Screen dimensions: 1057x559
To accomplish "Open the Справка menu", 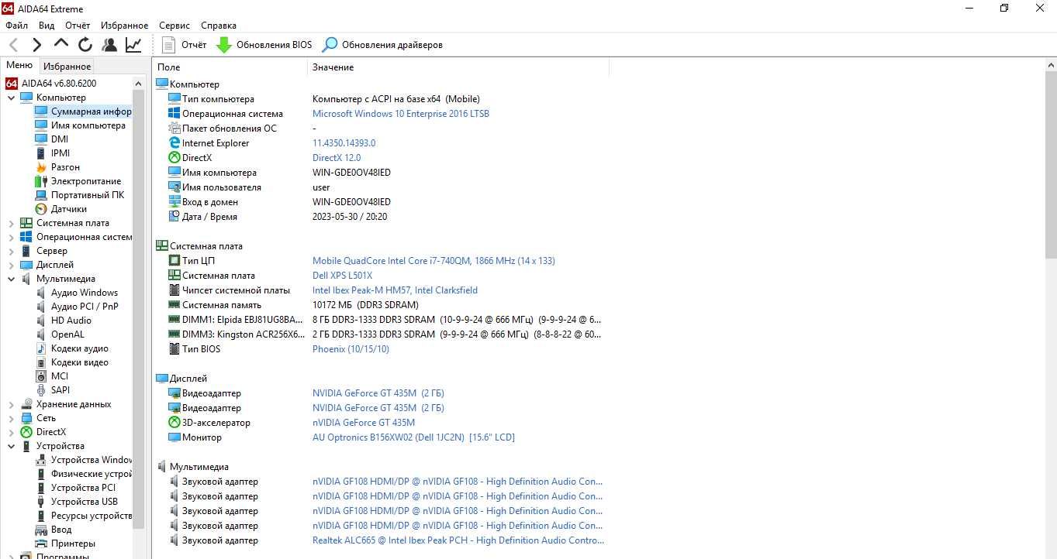I will click(x=219, y=26).
